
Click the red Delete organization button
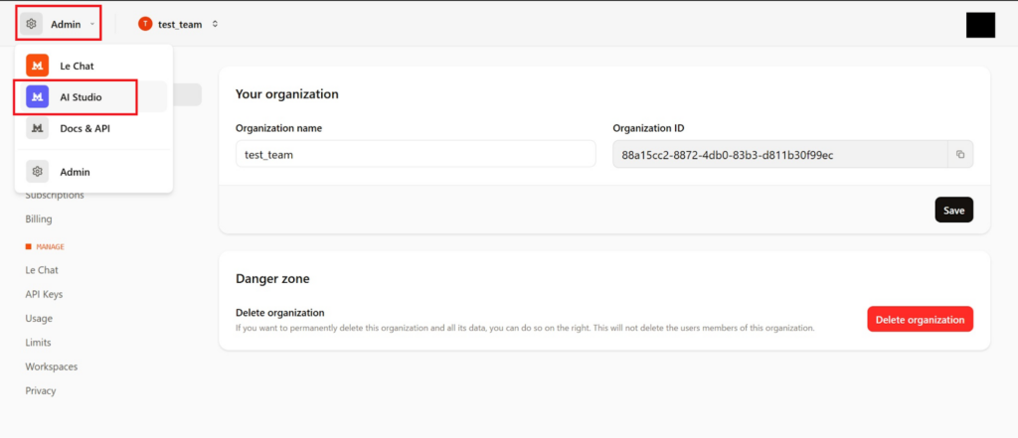click(x=920, y=319)
